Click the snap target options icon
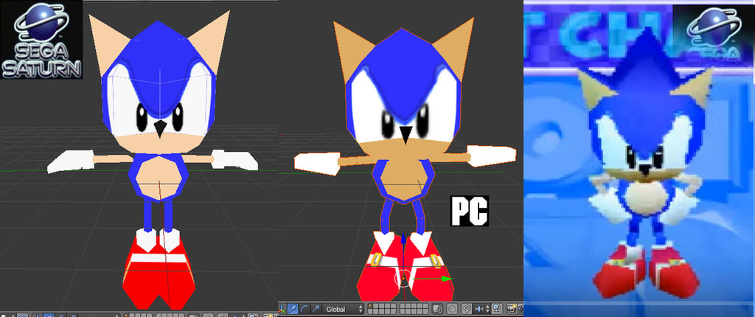 (497, 309)
